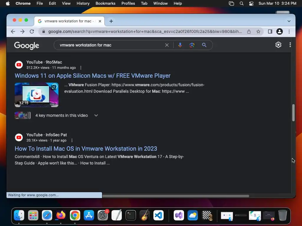Bookmark this page with star icon
The width and height of the screenshot is (302, 226).
[x=258, y=31]
